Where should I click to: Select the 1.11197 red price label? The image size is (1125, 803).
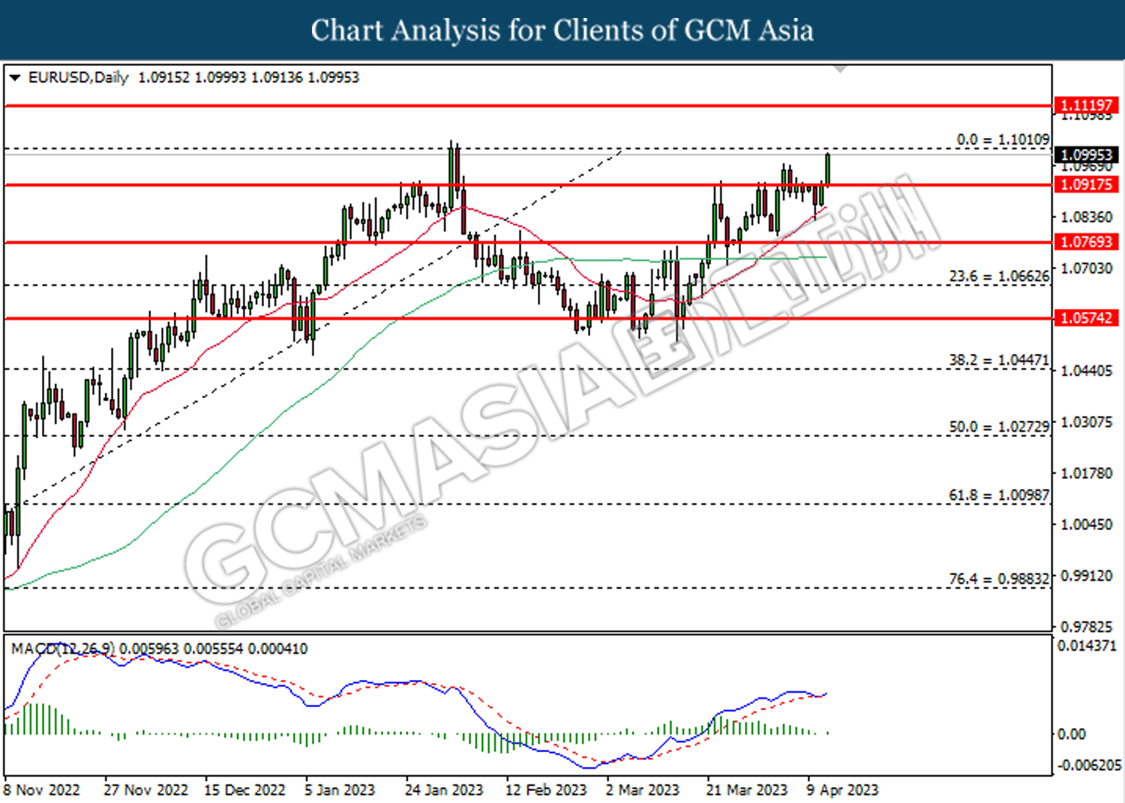1087,105
